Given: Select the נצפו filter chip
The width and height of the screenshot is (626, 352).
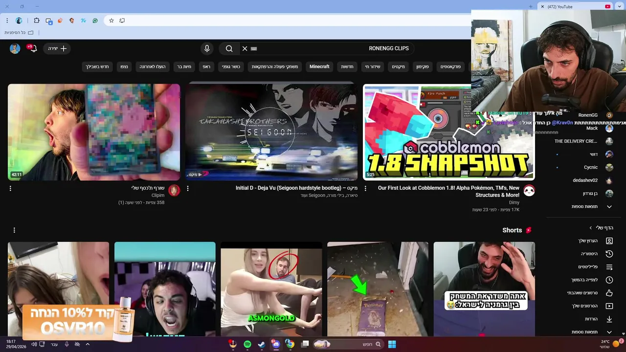Looking at the screenshot, I should pyautogui.click(x=124, y=66).
